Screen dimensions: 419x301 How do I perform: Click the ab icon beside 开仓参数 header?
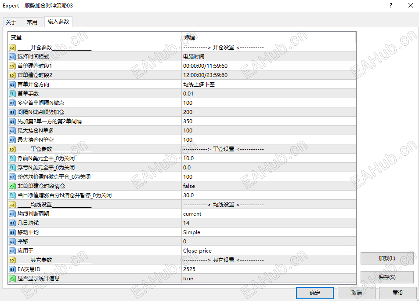12,47
